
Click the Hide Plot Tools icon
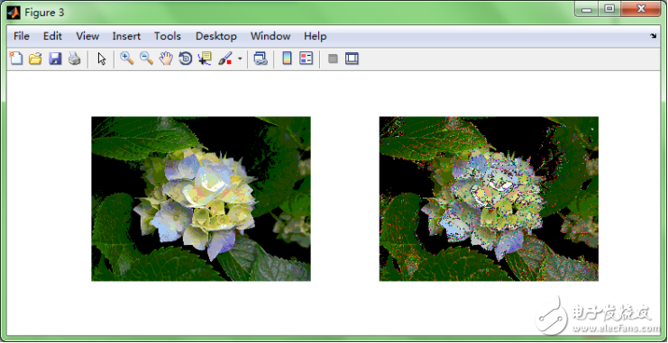coord(333,59)
